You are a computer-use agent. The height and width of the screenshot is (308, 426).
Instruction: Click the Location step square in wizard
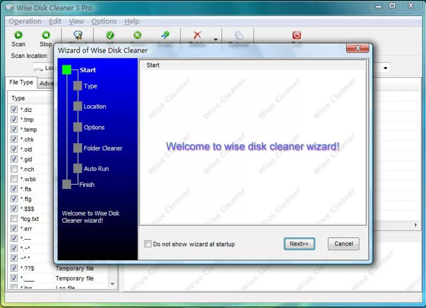coord(78,106)
